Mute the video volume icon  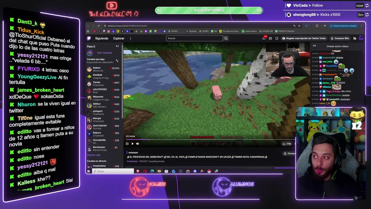[137, 144]
